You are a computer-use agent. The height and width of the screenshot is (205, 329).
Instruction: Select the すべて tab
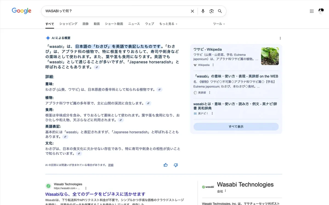[x=50, y=24]
